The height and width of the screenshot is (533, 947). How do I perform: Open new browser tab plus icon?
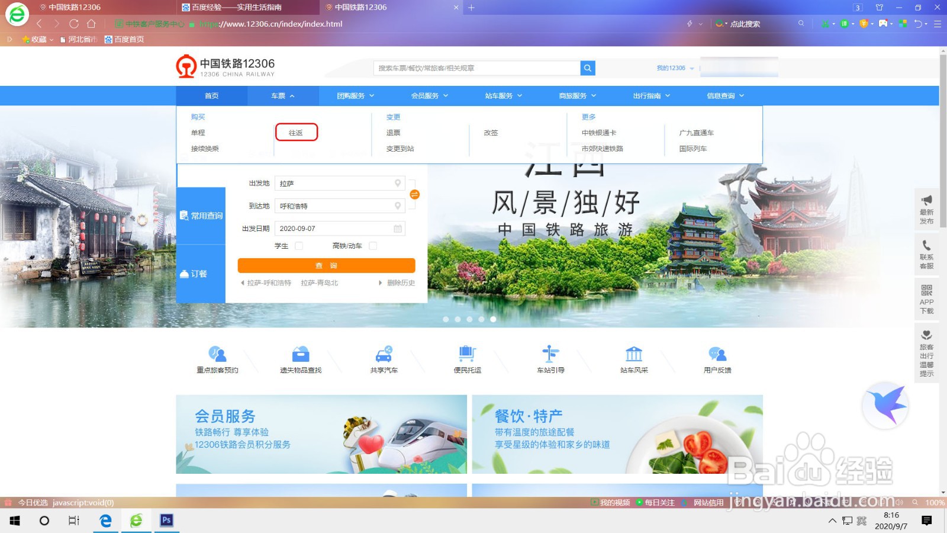pos(472,8)
